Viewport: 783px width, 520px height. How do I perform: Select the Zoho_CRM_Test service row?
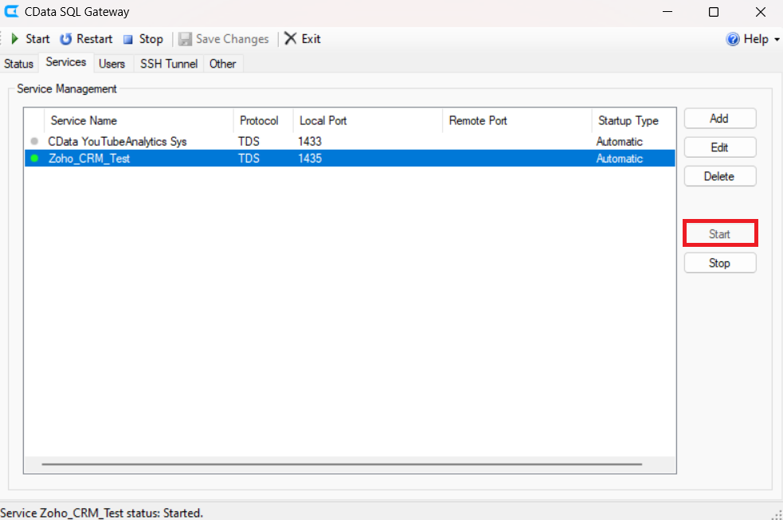pyautogui.click(x=350, y=158)
